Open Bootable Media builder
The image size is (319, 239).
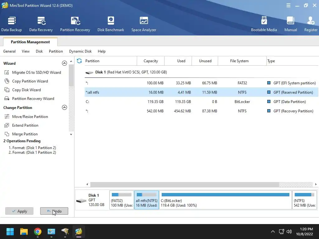(264, 24)
